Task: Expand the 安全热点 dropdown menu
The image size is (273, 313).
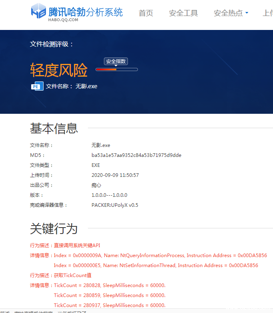Action: coord(228,13)
